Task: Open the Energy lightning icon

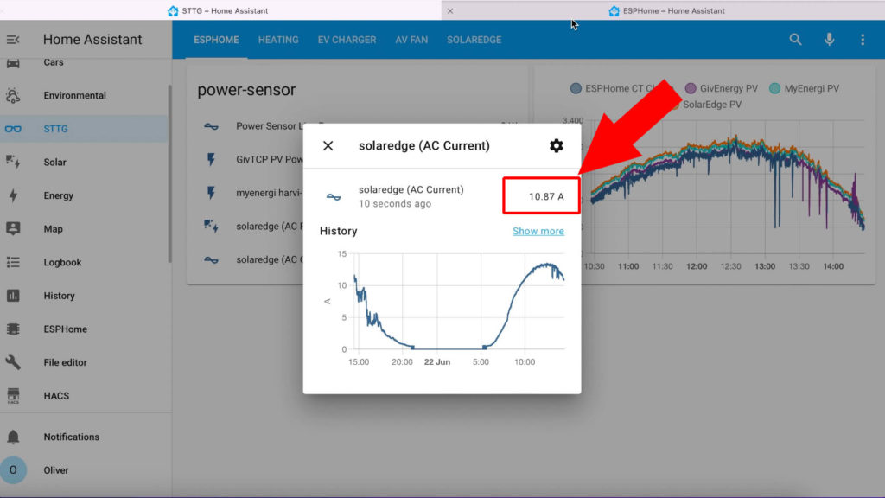Action: click(x=13, y=195)
